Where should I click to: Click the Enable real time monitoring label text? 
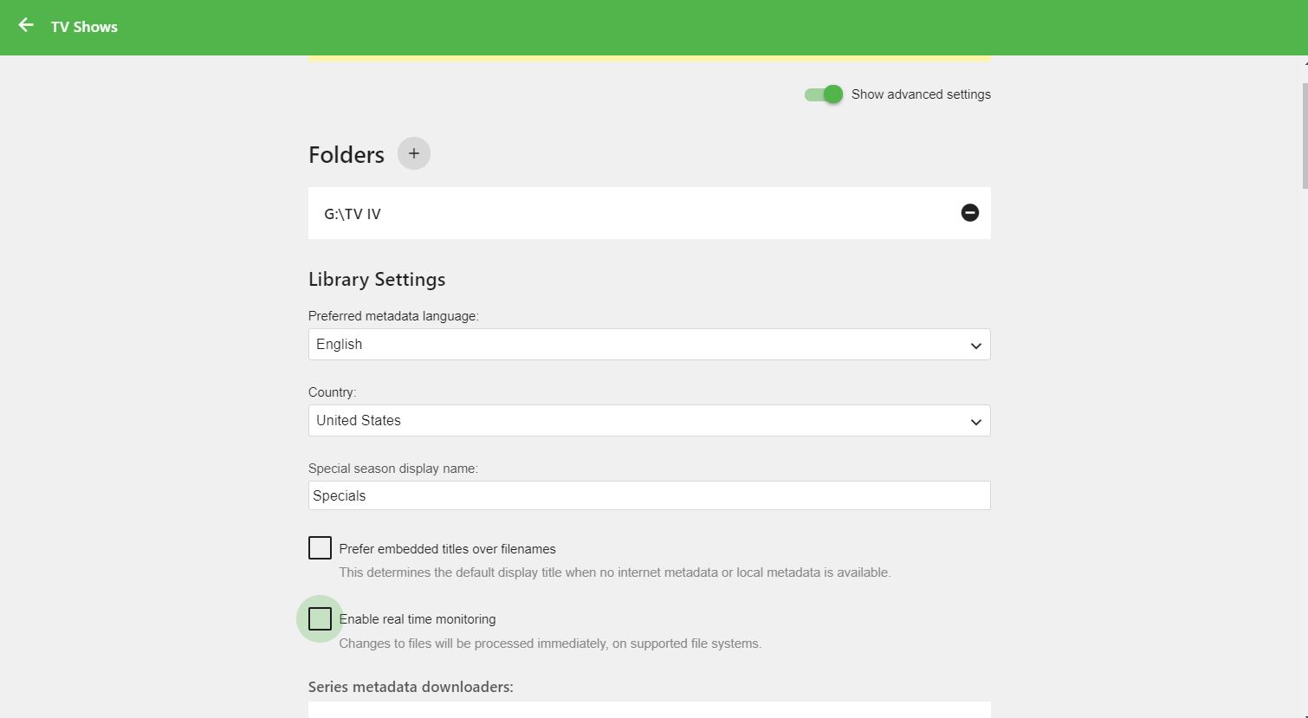(x=418, y=619)
